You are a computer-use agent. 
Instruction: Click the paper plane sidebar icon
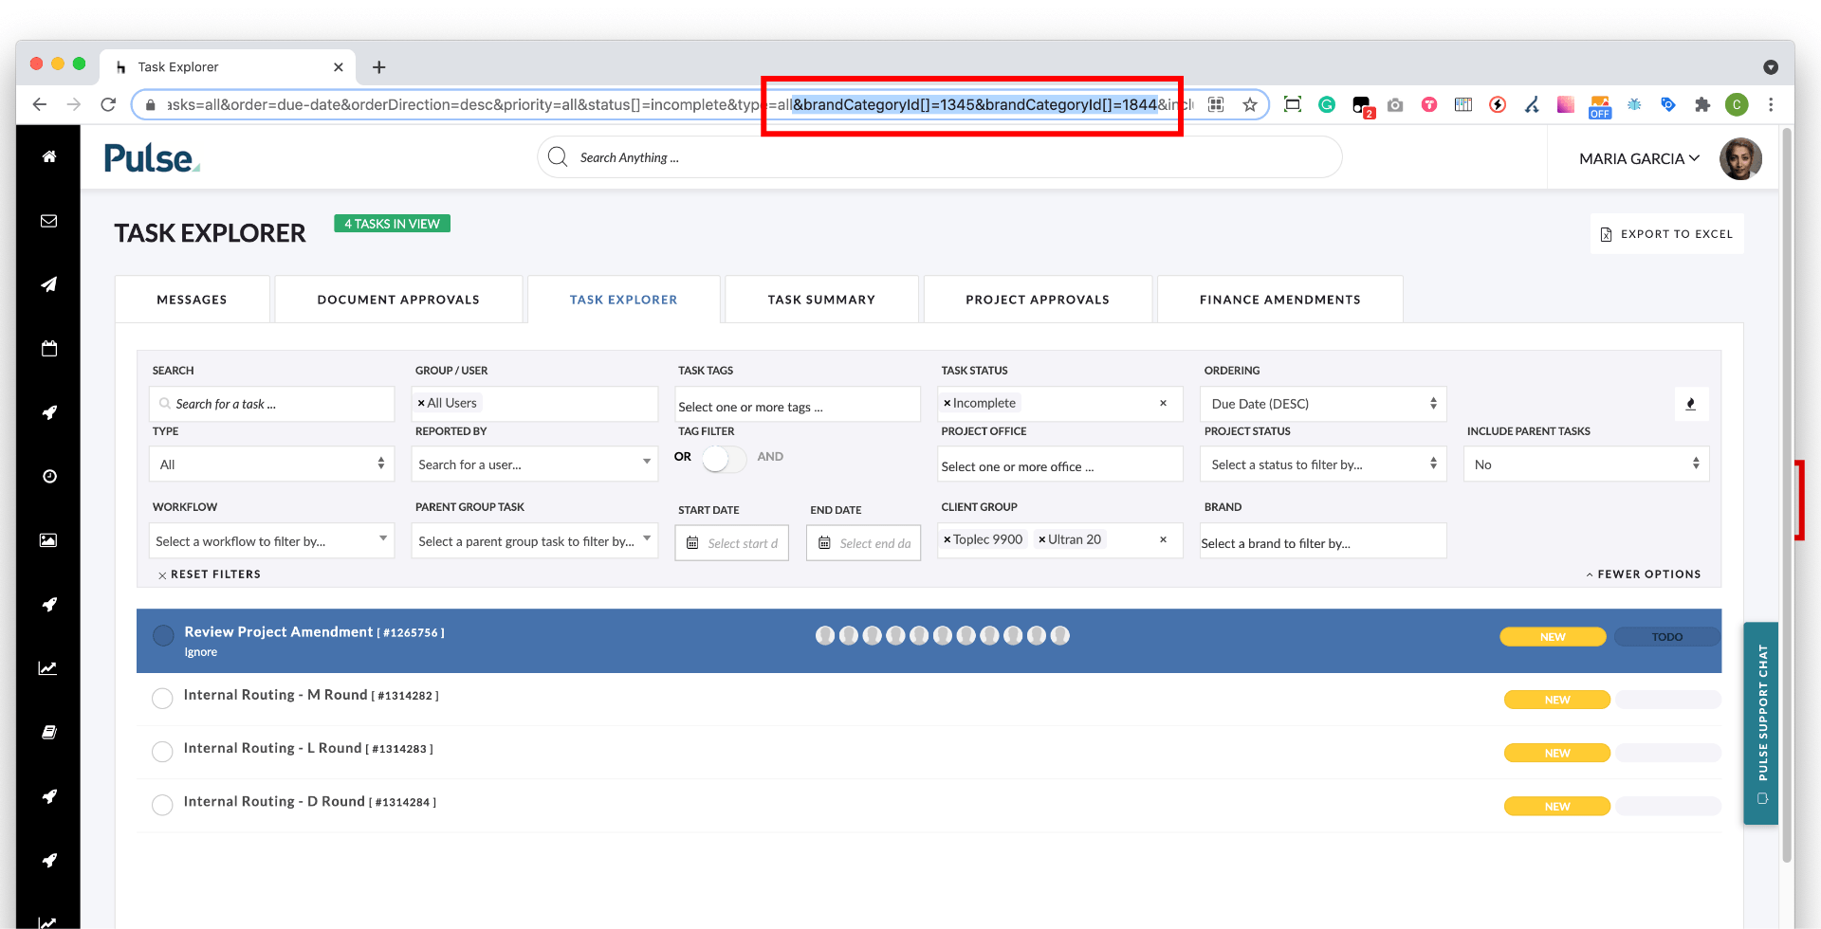point(49,284)
